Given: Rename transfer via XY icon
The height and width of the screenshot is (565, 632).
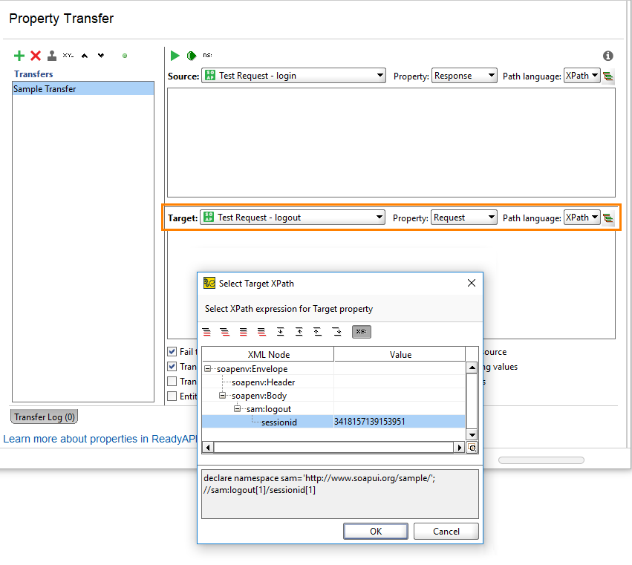Looking at the screenshot, I should pyautogui.click(x=68, y=56).
